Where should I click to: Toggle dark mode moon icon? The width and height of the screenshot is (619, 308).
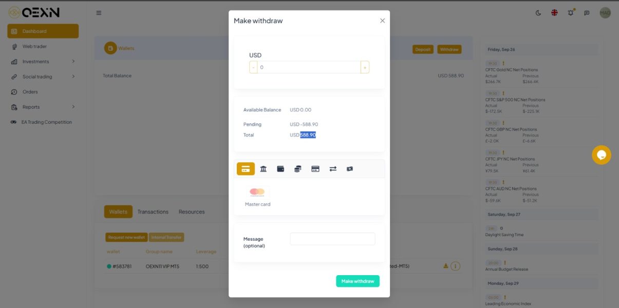coord(538,13)
